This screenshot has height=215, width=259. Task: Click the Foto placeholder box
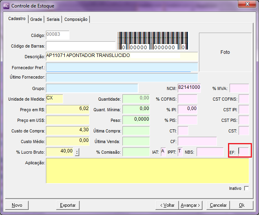pyautogui.click(x=225, y=52)
